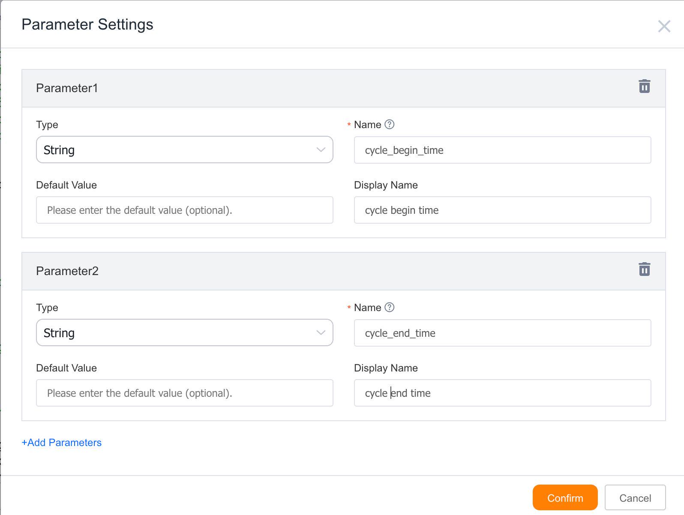684x515 pixels.
Task: Open the Type dropdown in Parameter2
Action: pyautogui.click(x=185, y=332)
